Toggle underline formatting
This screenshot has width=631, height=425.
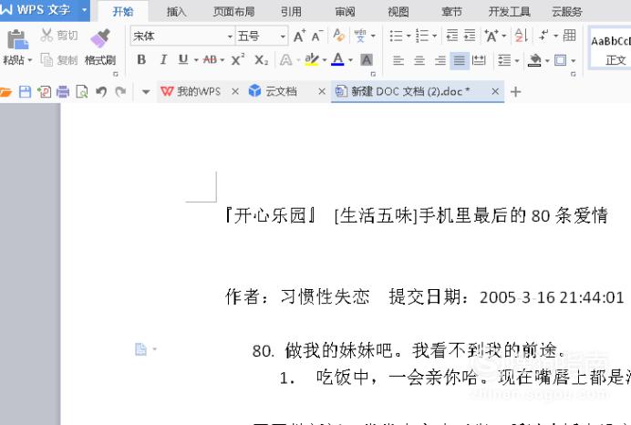click(183, 59)
